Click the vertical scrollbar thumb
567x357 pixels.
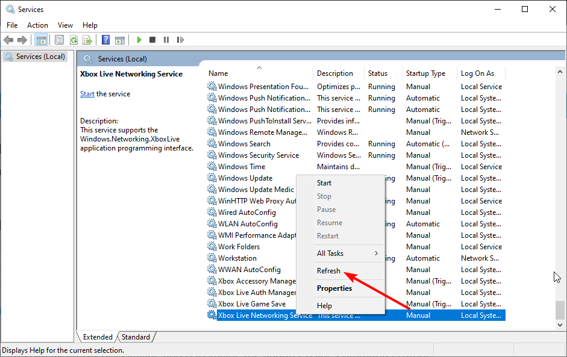(560, 311)
